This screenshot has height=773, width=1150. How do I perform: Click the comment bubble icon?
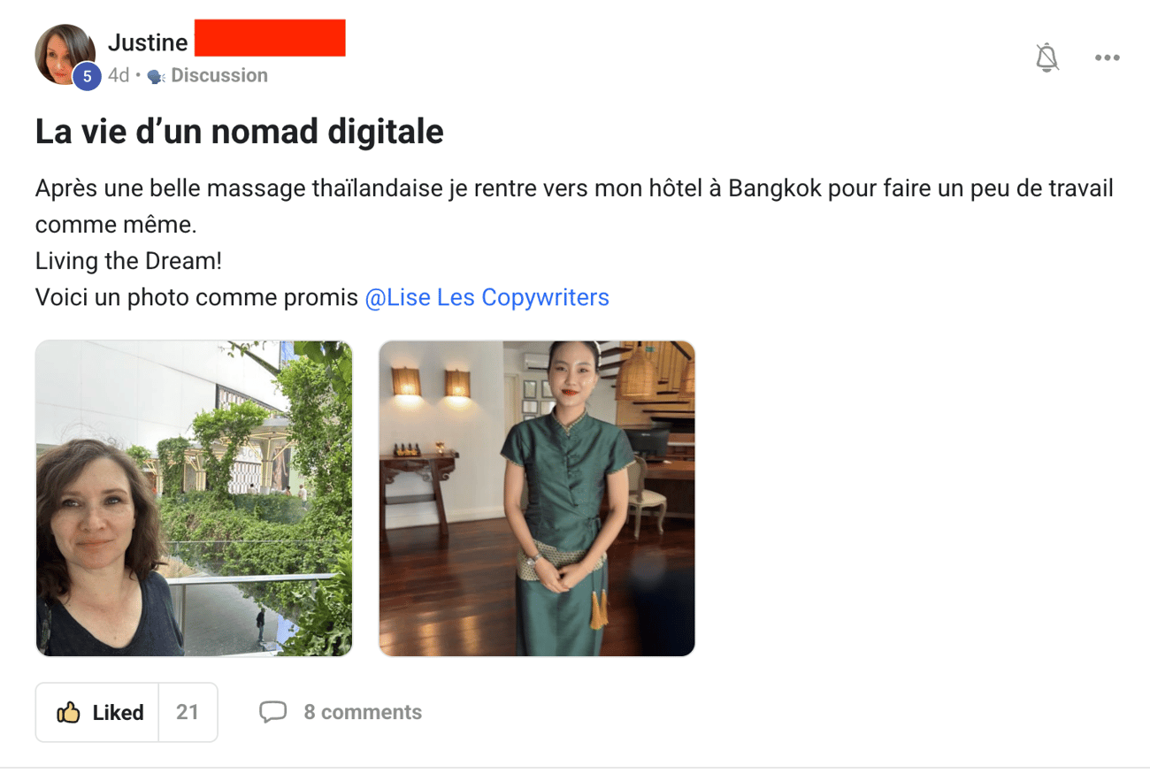click(x=272, y=712)
